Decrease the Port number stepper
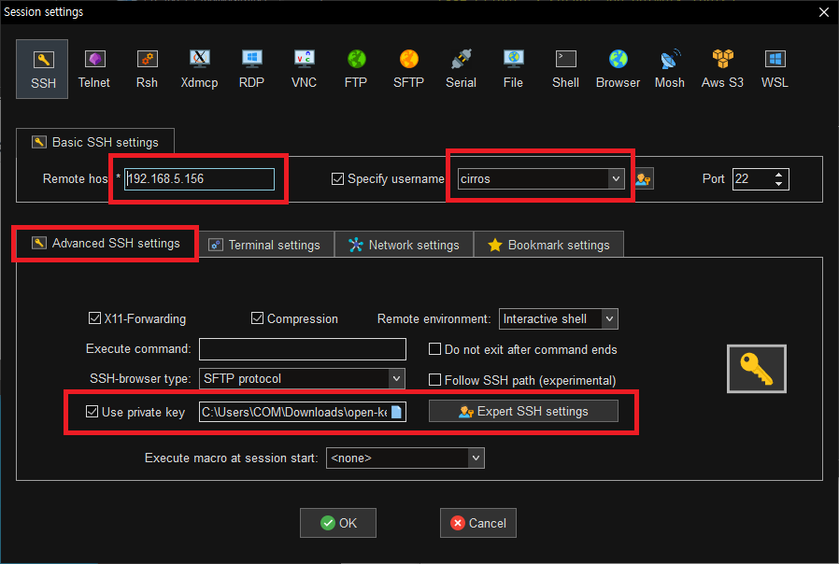 (x=779, y=184)
